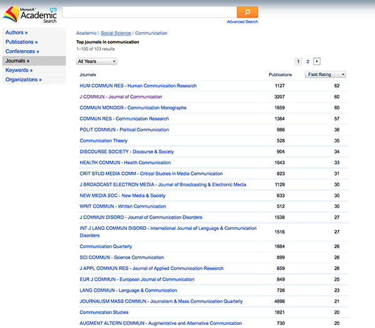Open Human Communication Research journal
Screen dimensions: 375x328
[x=138, y=86]
